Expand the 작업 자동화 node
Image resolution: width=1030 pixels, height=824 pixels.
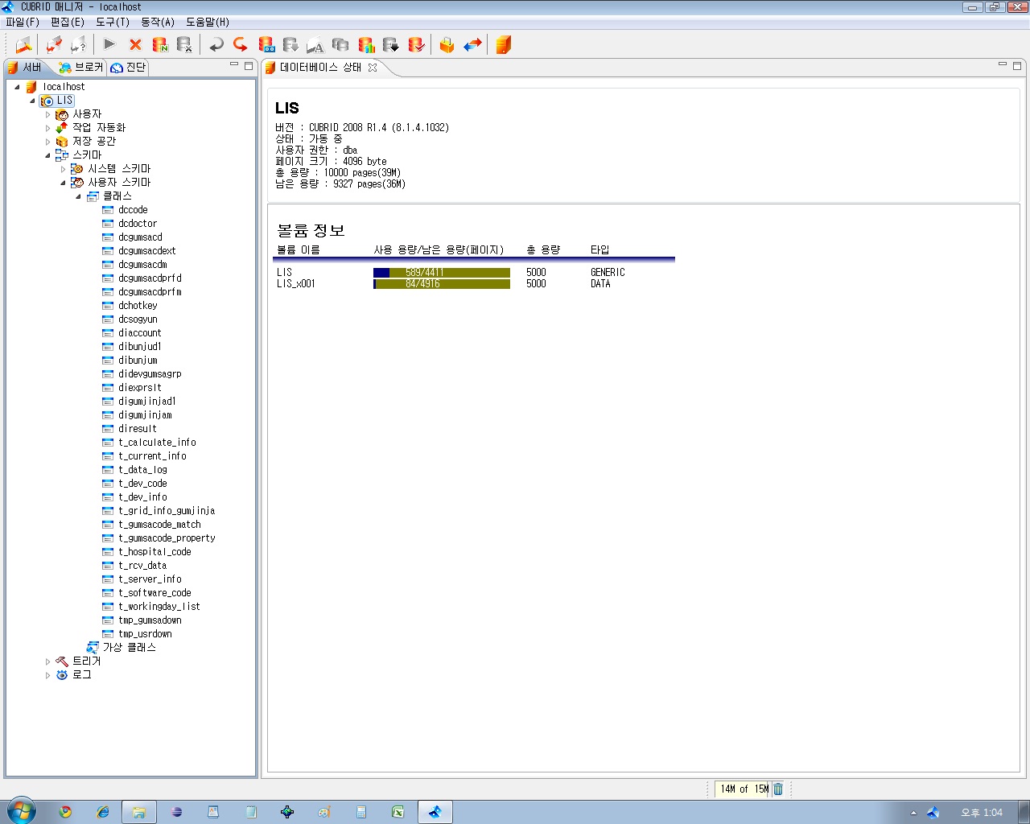[x=47, y=128]
